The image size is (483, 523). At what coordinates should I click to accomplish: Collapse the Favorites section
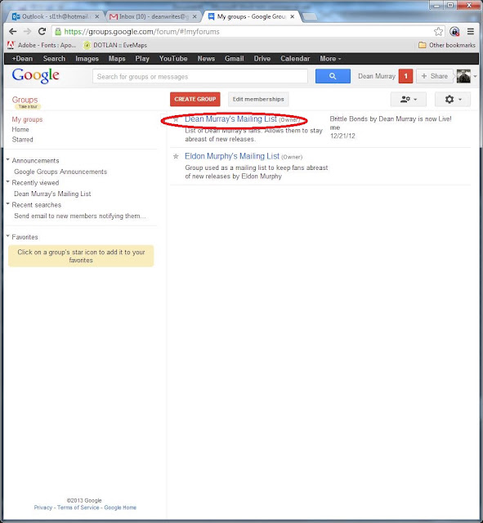tap(7, 236)
